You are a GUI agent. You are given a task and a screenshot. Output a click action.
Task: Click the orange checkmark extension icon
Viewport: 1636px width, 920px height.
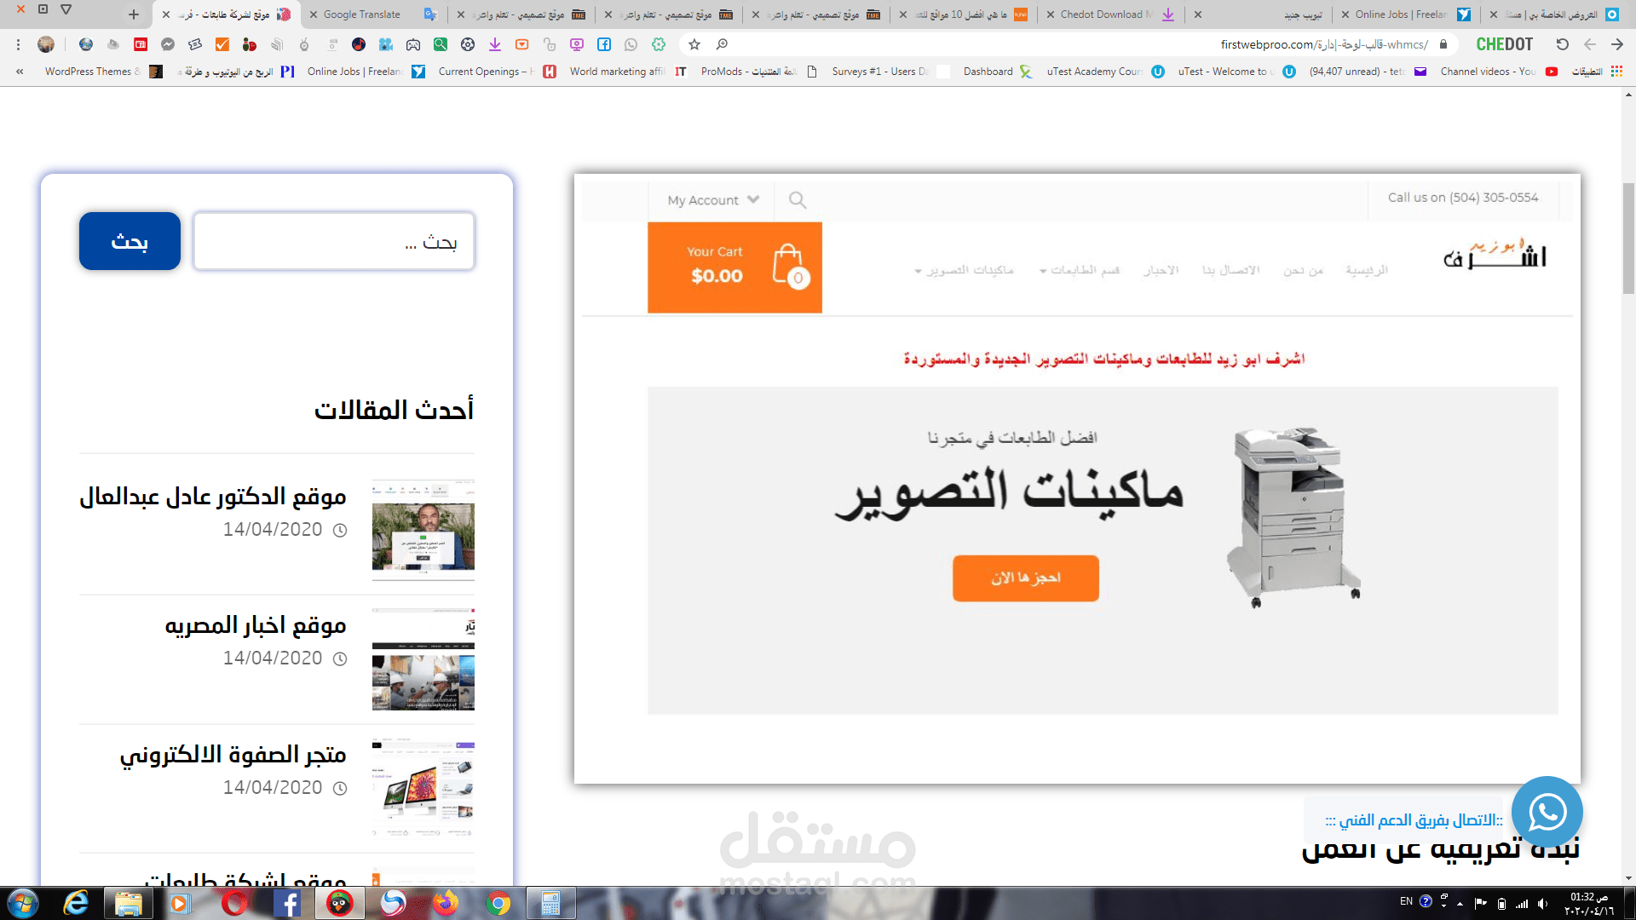(222, 44)
